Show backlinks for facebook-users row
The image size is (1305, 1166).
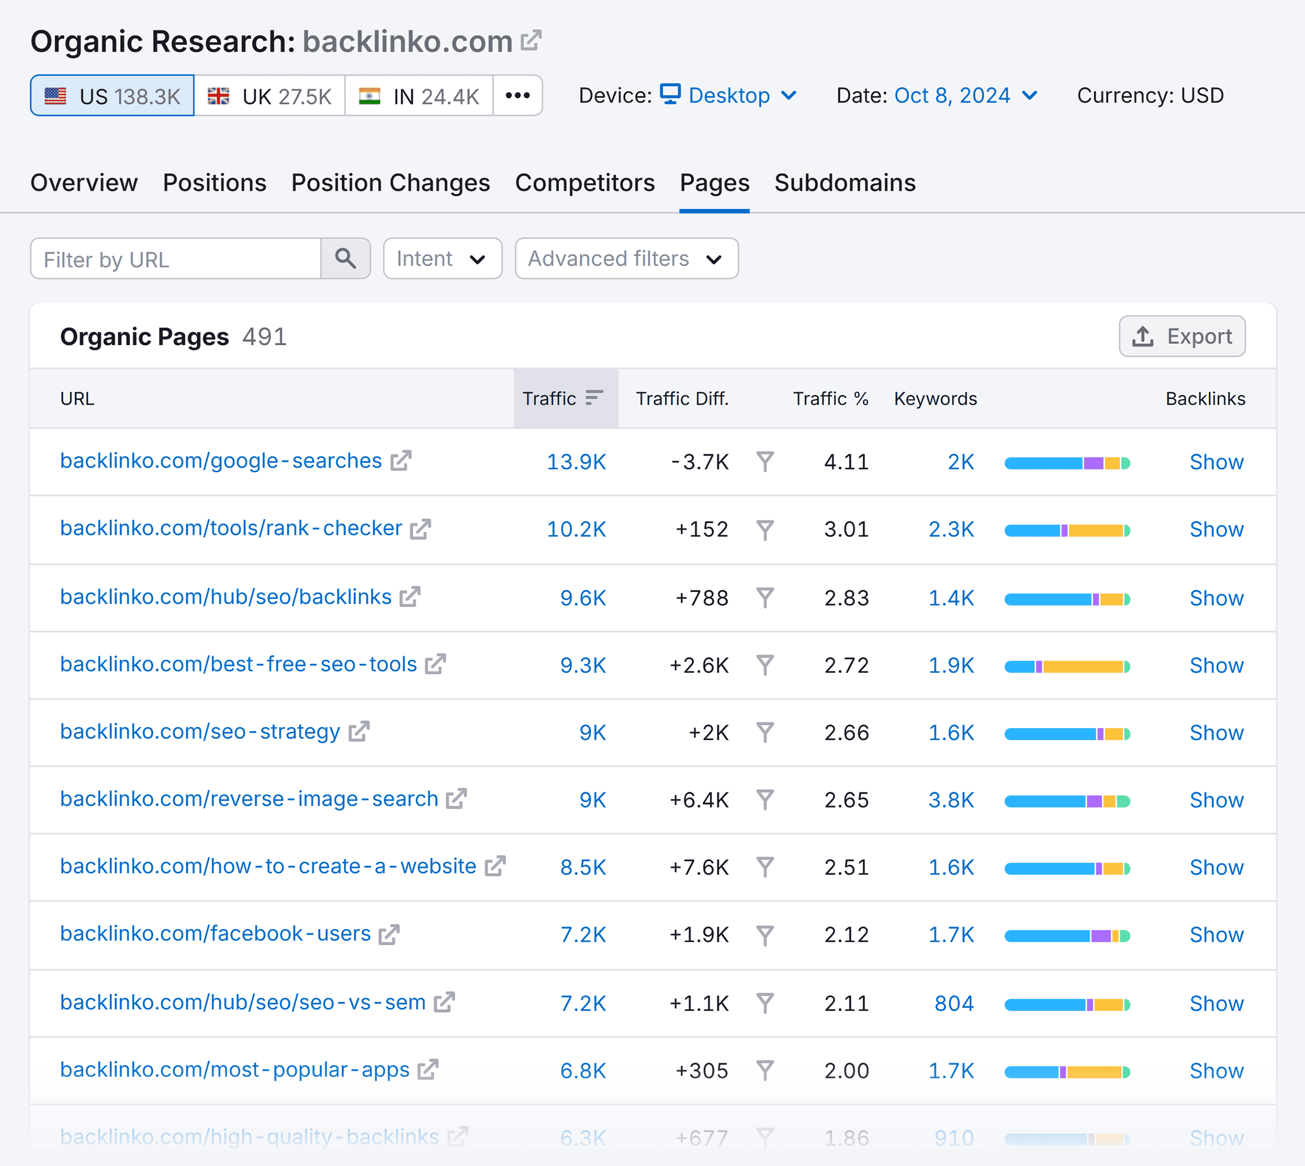(x=1216, y=935)
